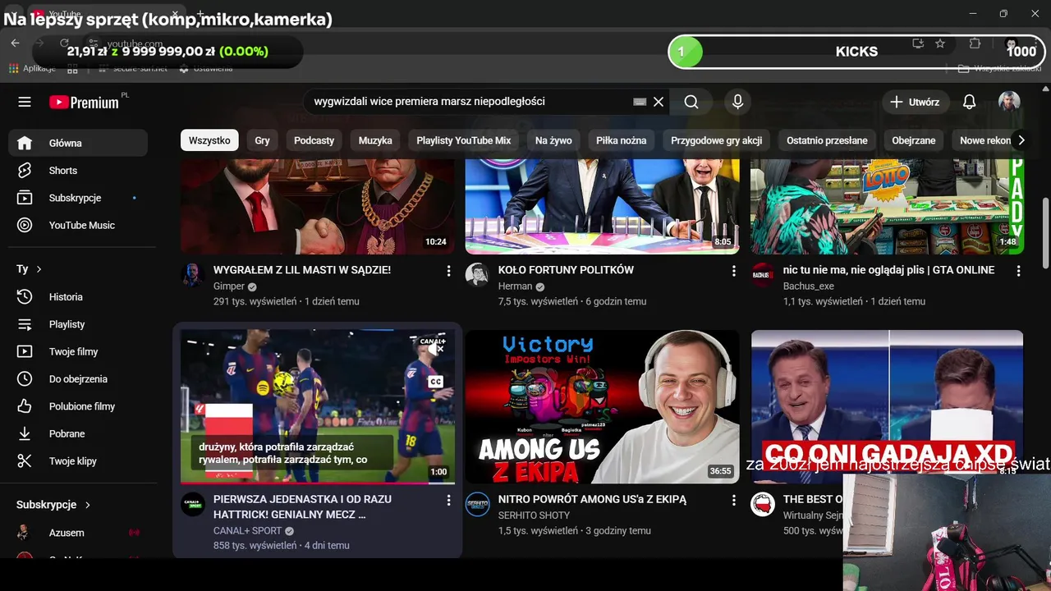Viewport: 1051px width, 591px height.
Task: Toggle captions CC on video preview
Action: [436, 382]
